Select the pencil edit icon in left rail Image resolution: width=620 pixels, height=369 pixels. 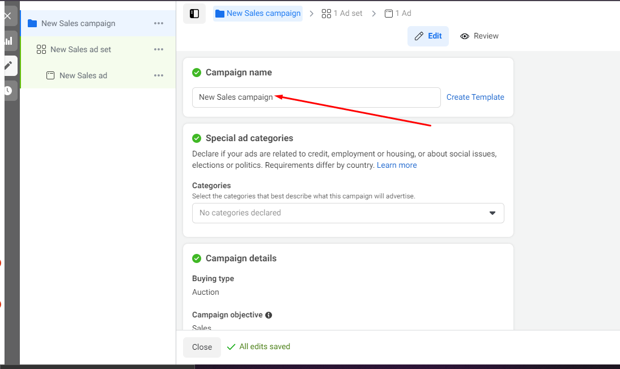(9, 66)
